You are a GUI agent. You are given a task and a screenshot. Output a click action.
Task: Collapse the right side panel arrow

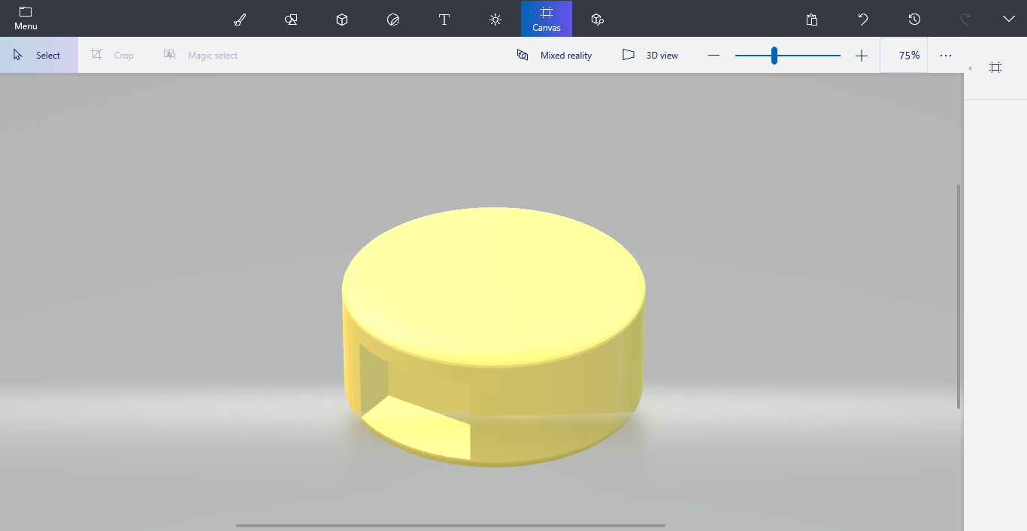970,68
